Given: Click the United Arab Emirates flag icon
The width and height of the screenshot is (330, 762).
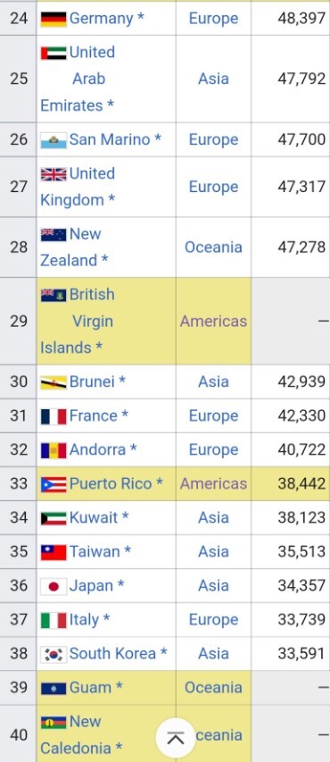Looking at the screenshot, I should click(54, 53).
